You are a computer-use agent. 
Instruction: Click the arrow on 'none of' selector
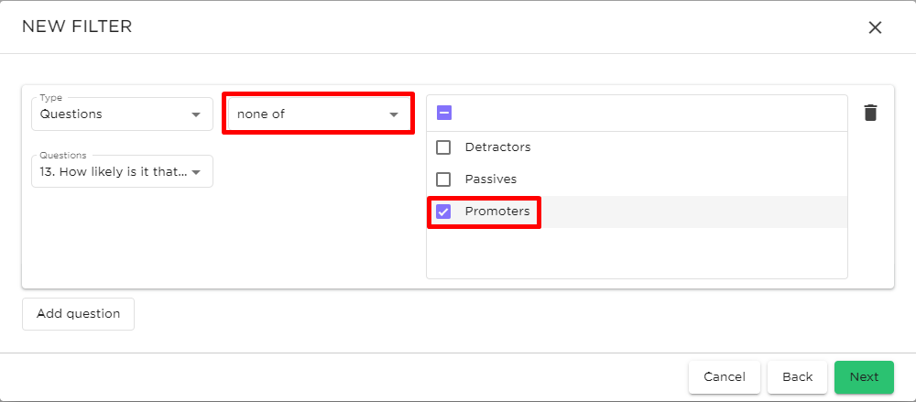(x=394, y=114)
